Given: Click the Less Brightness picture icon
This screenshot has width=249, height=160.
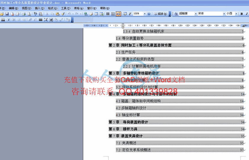Looking at the screenshot, I should pyautogui.click(x=24, y=20).
